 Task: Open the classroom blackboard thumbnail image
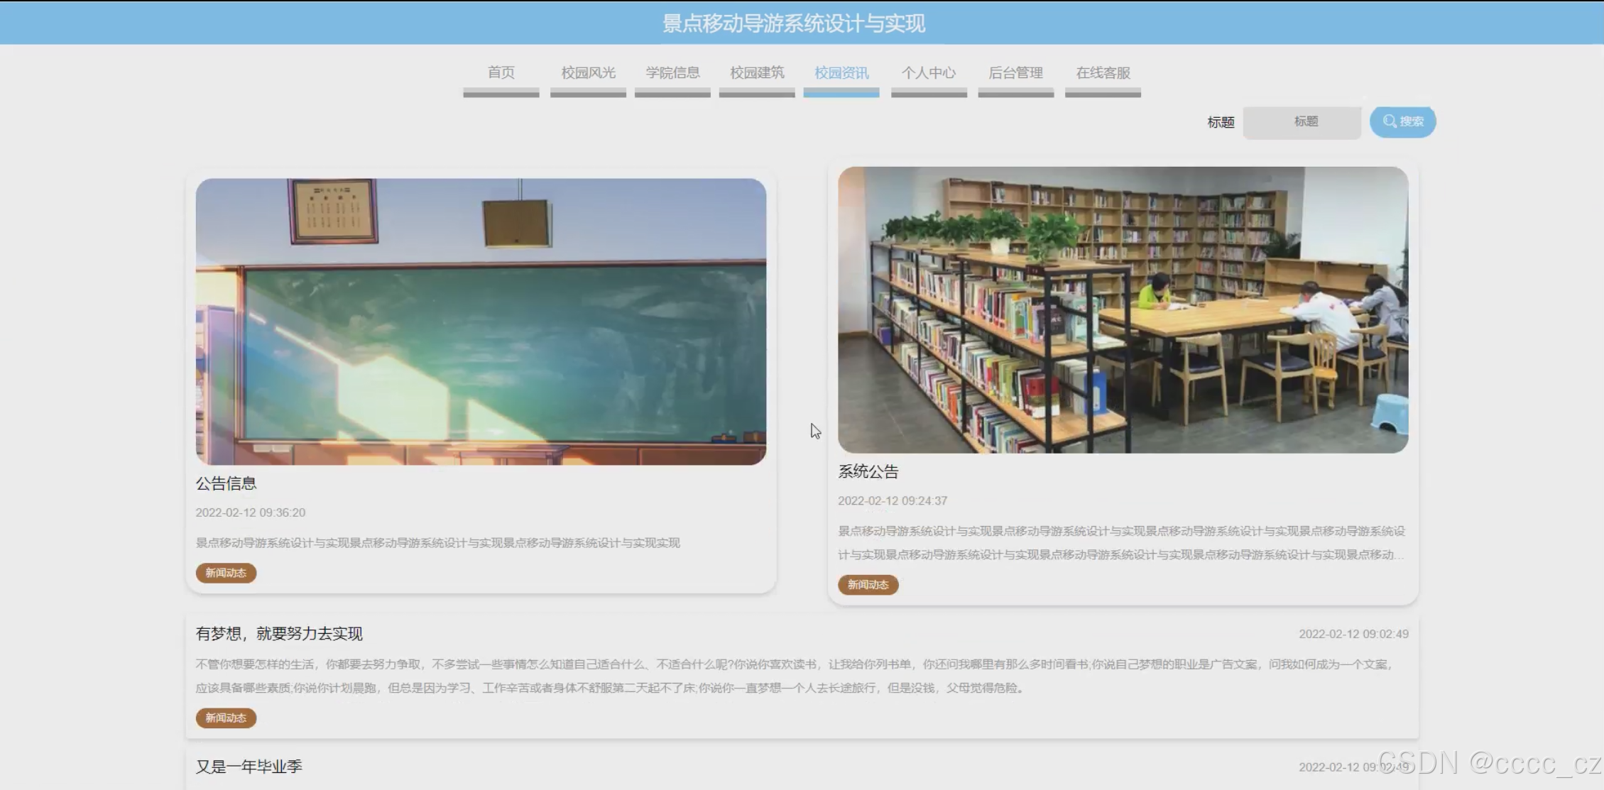point(481,322)
